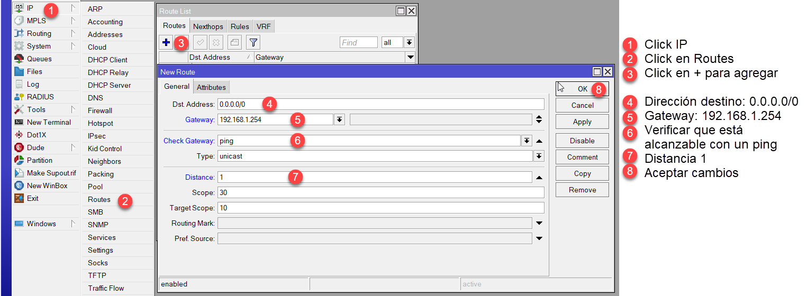Open the New Terminal sidebar item
Screen dimensions: 807x296
(x=49, y=122)
